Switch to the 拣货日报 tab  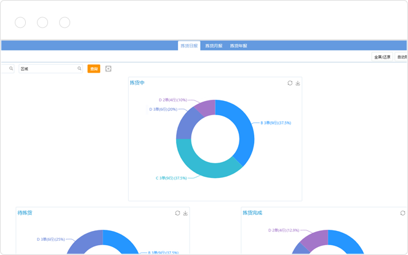pos(189,46)
